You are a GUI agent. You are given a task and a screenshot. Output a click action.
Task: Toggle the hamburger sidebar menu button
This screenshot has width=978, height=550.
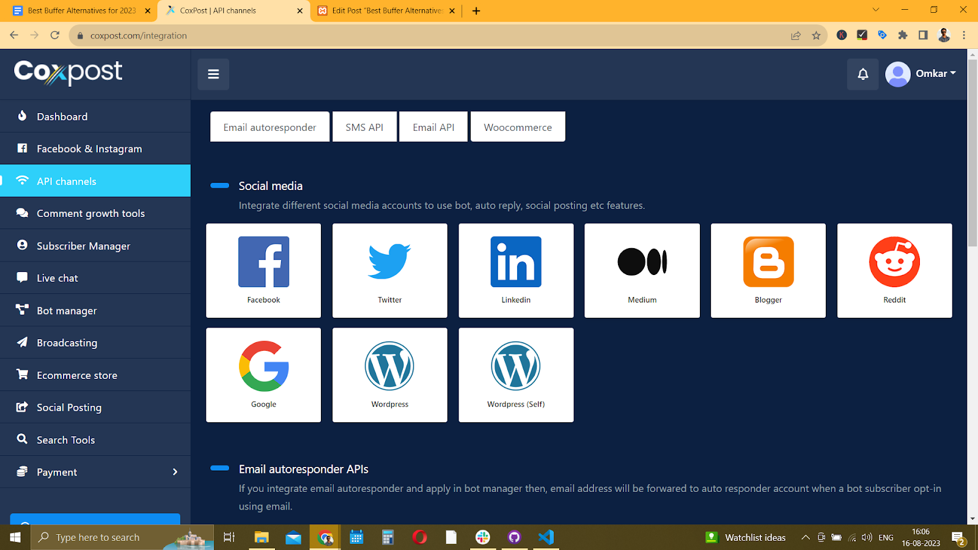point(213,74)
